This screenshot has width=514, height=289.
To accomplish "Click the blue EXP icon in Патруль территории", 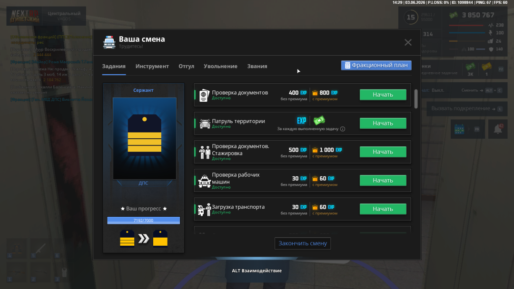I will (301, 120).
